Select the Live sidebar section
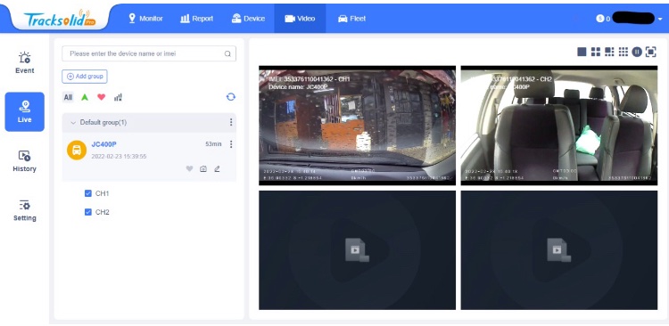The image size is (669, 326). (25, 111)
